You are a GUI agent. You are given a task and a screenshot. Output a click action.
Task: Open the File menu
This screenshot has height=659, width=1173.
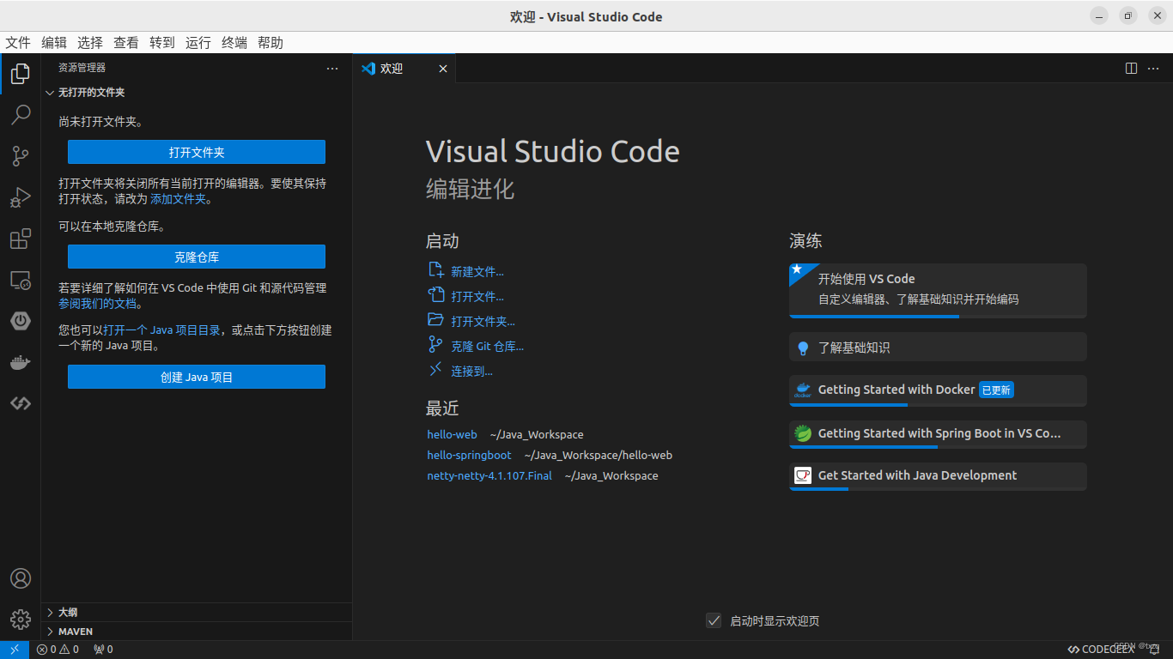coord(18,43)
